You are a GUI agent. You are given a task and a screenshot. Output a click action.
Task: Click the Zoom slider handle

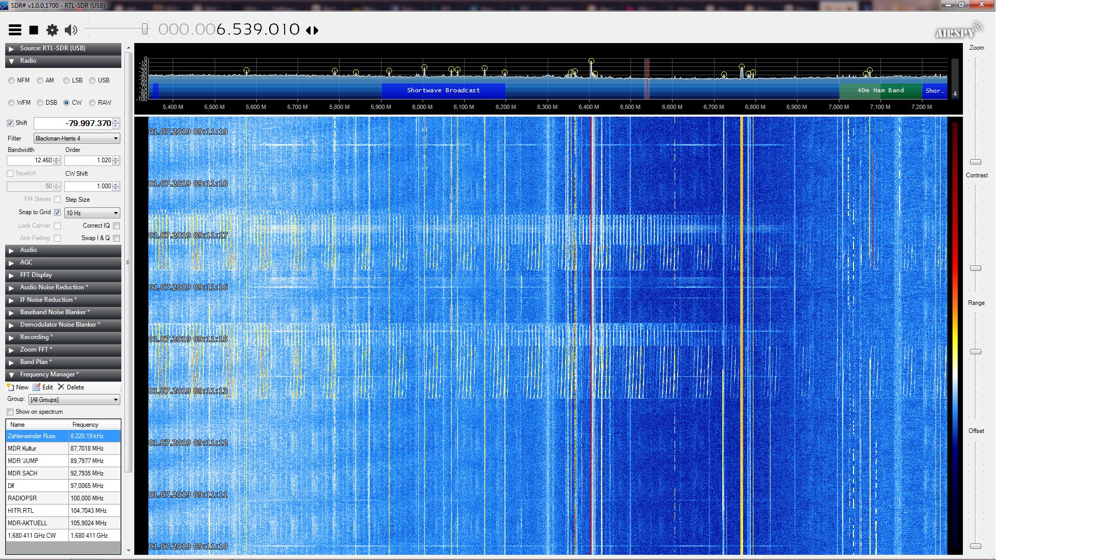point(975,162)
